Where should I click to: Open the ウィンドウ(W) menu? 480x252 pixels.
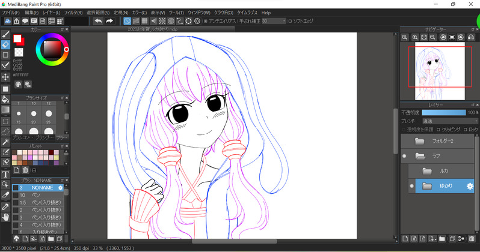tap(198, 13)
